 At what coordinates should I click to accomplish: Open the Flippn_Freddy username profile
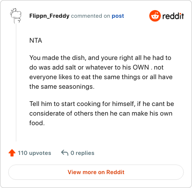click(x=49, y=16)
